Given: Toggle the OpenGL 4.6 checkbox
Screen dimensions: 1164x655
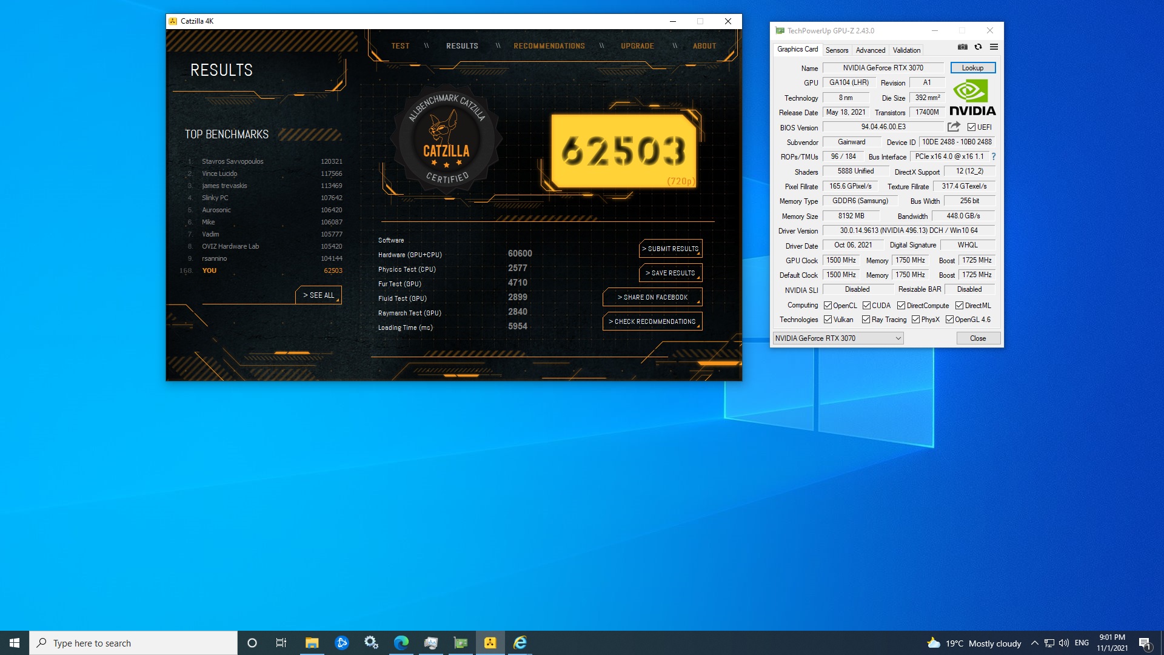Looking at the screenshot, I should [x=949, y=320].
